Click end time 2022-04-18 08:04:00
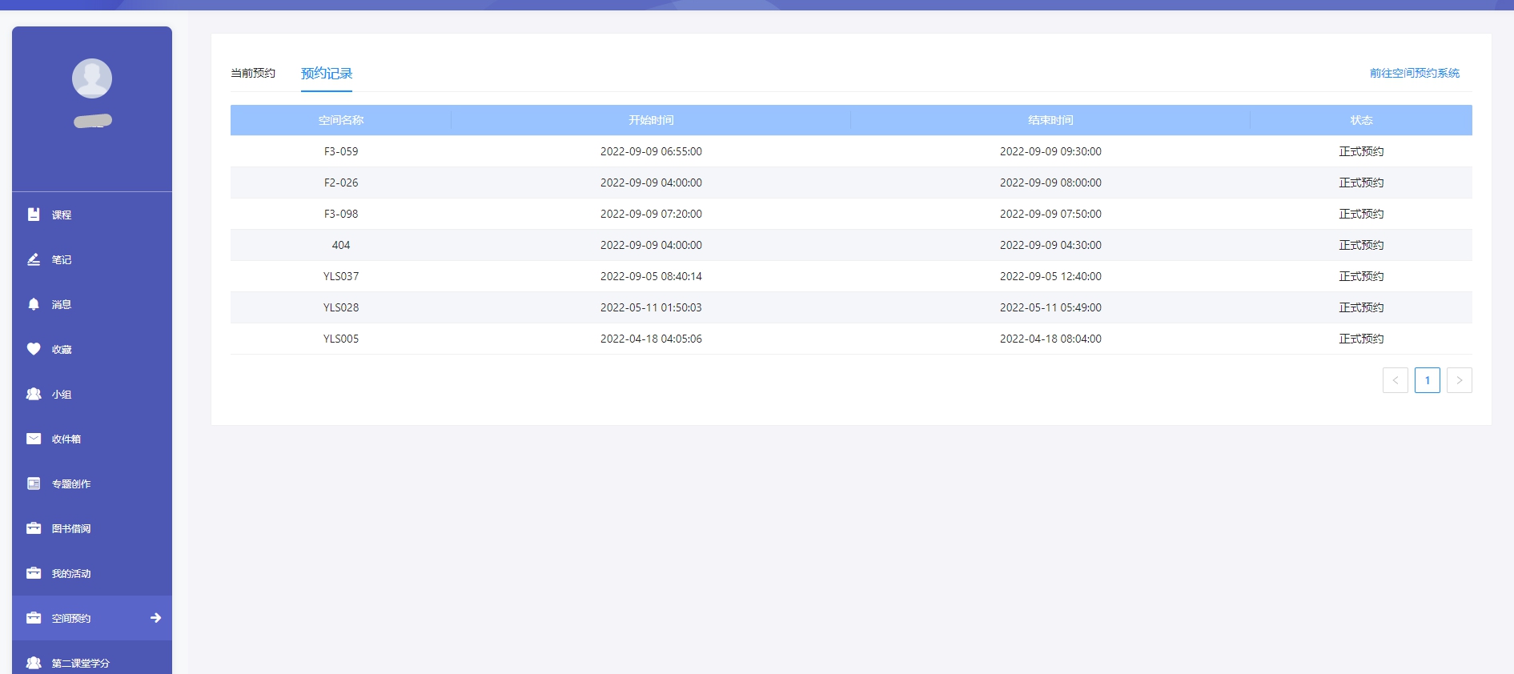 click(x=1050, y=339)
